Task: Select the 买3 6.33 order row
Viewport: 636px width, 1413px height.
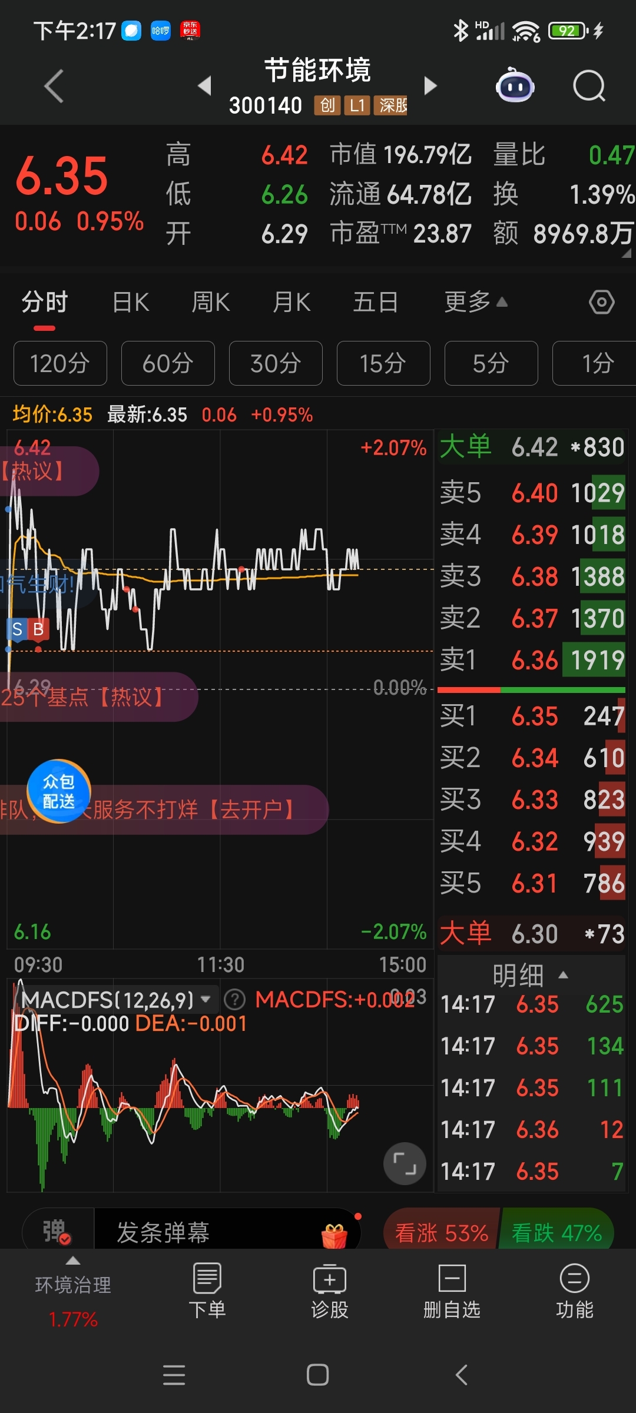Action: (531, 800)
